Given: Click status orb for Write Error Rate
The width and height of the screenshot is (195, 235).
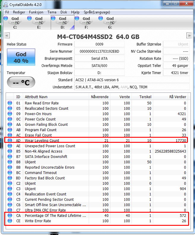Looking at the screenshot, I should [x=10, y=221].
